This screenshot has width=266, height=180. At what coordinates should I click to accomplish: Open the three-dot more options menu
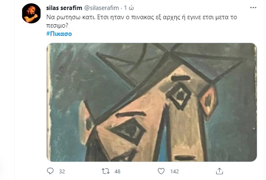coord(253,8)
